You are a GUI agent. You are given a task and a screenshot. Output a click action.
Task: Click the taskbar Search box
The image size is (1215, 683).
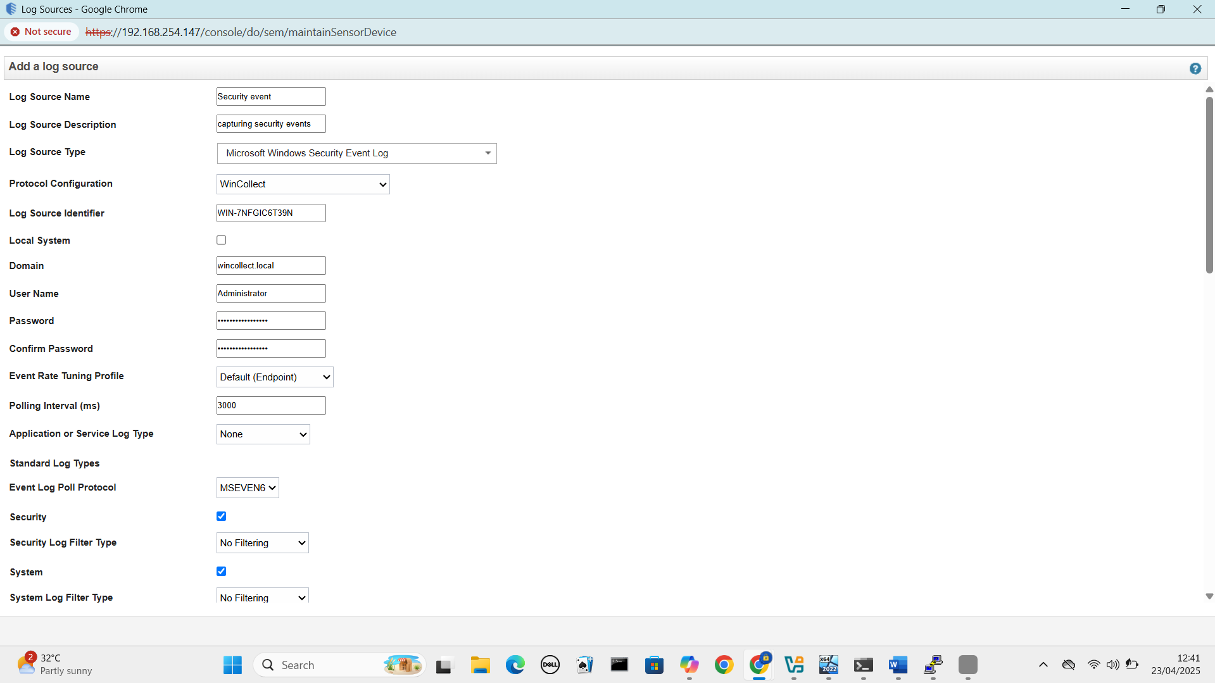[x=339, y=665]
